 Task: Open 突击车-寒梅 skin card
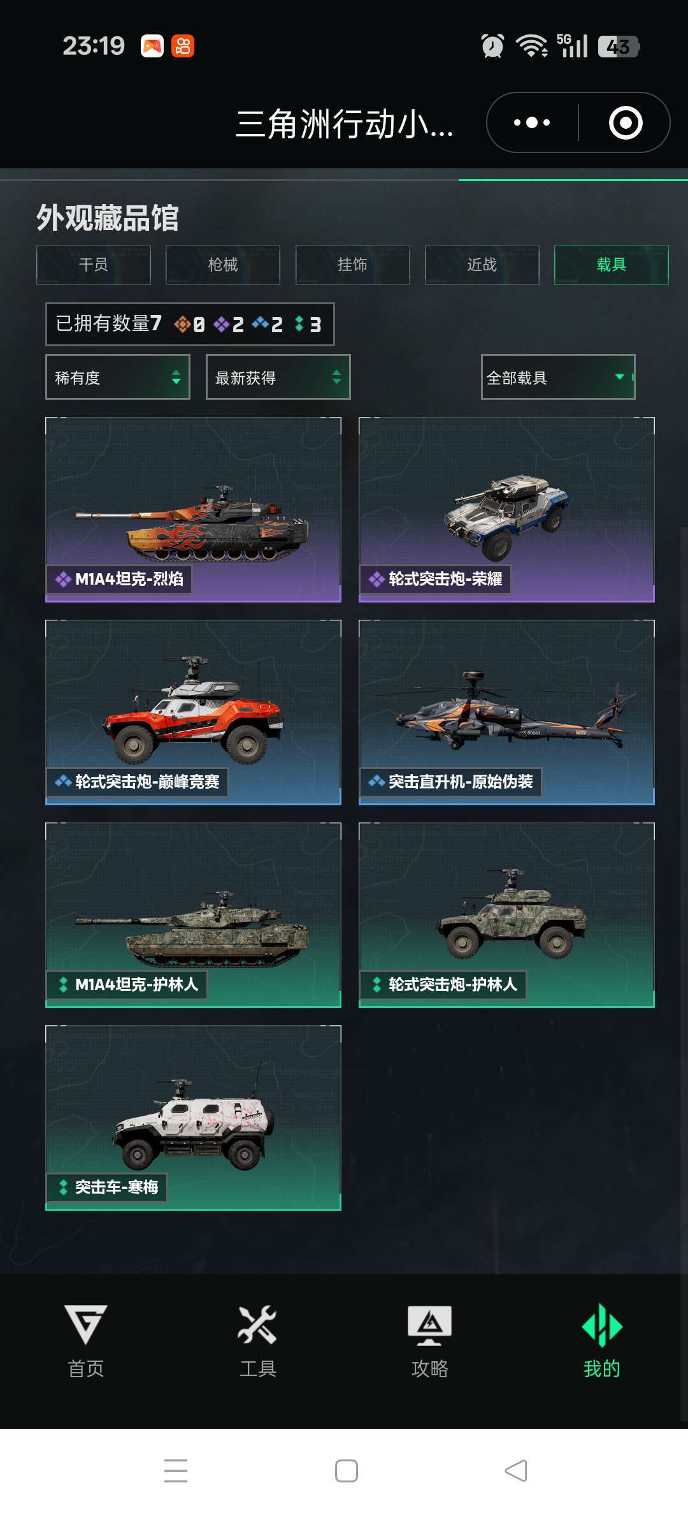click(194, 1118)
